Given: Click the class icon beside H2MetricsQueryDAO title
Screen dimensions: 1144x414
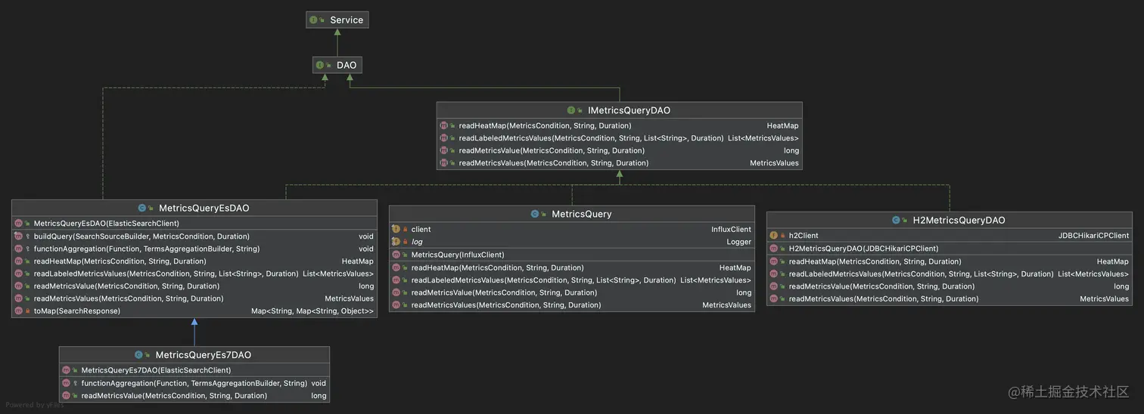Looking at the screenshot, I should pyautogui.click(x=897, y=220).
